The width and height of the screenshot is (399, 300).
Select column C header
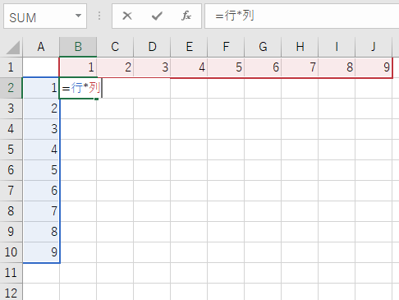[115, 47]
